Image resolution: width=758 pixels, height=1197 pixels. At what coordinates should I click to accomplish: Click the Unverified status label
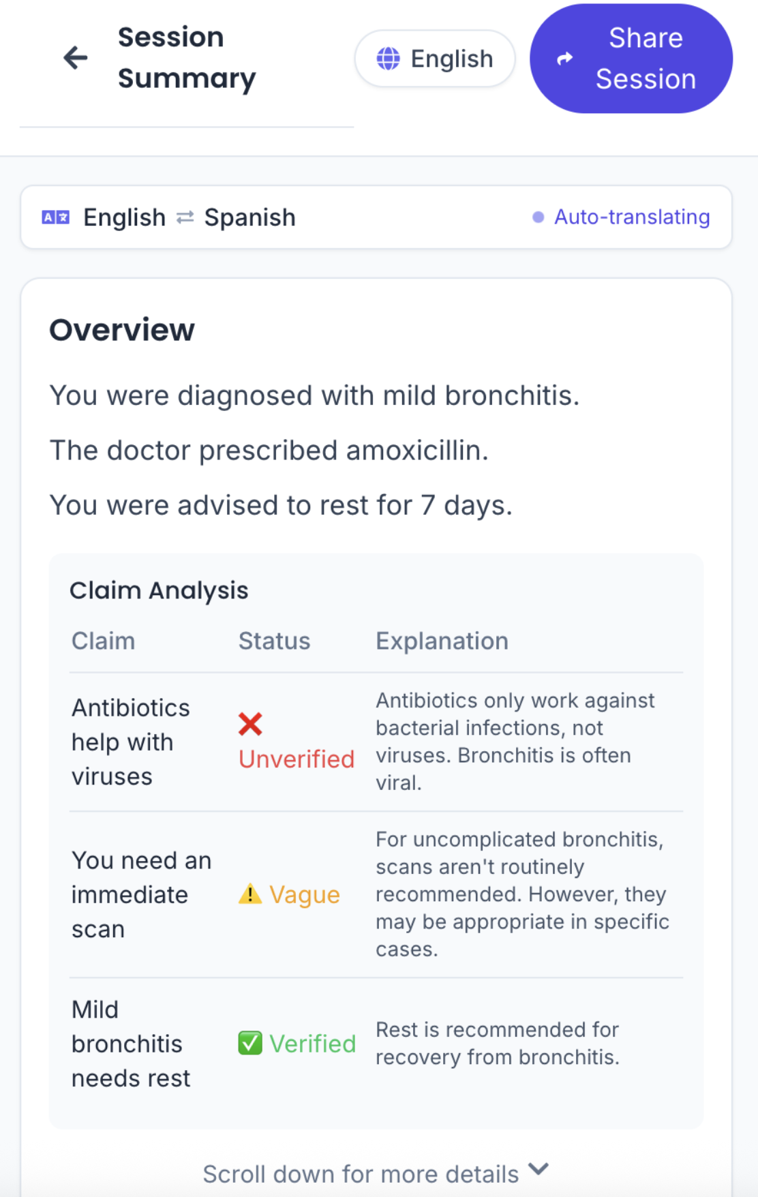pyautogui.click(x=297, y=759)
